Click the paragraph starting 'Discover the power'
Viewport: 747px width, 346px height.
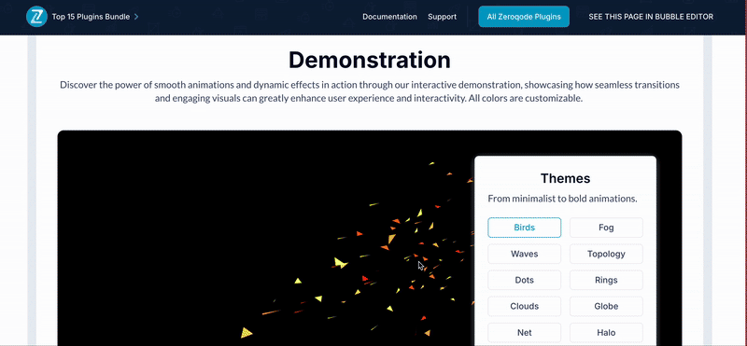pos(369,91)
